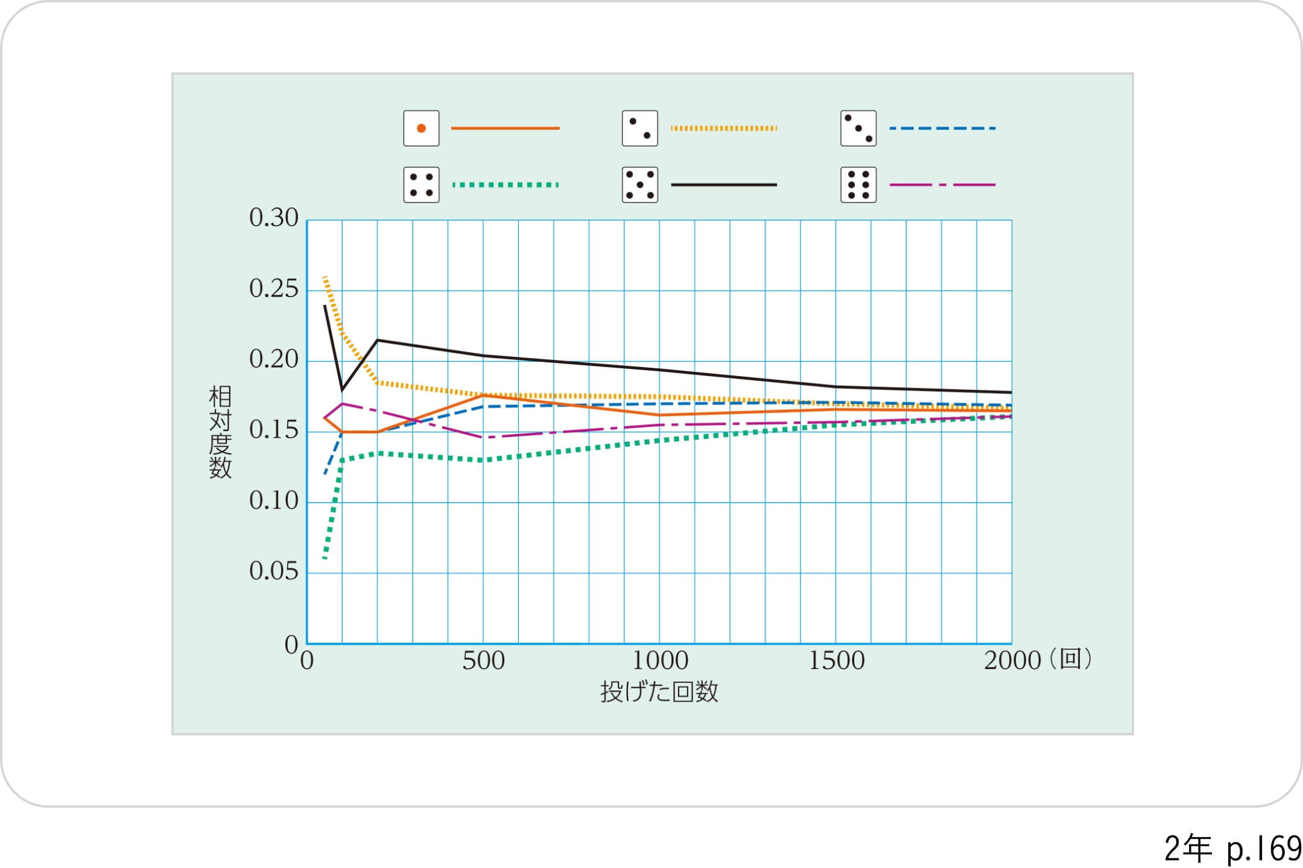This screenshot has width=1303, height=868.
Task: Click the 相対度数 y-axis title
Action: (x=220, y=432)
